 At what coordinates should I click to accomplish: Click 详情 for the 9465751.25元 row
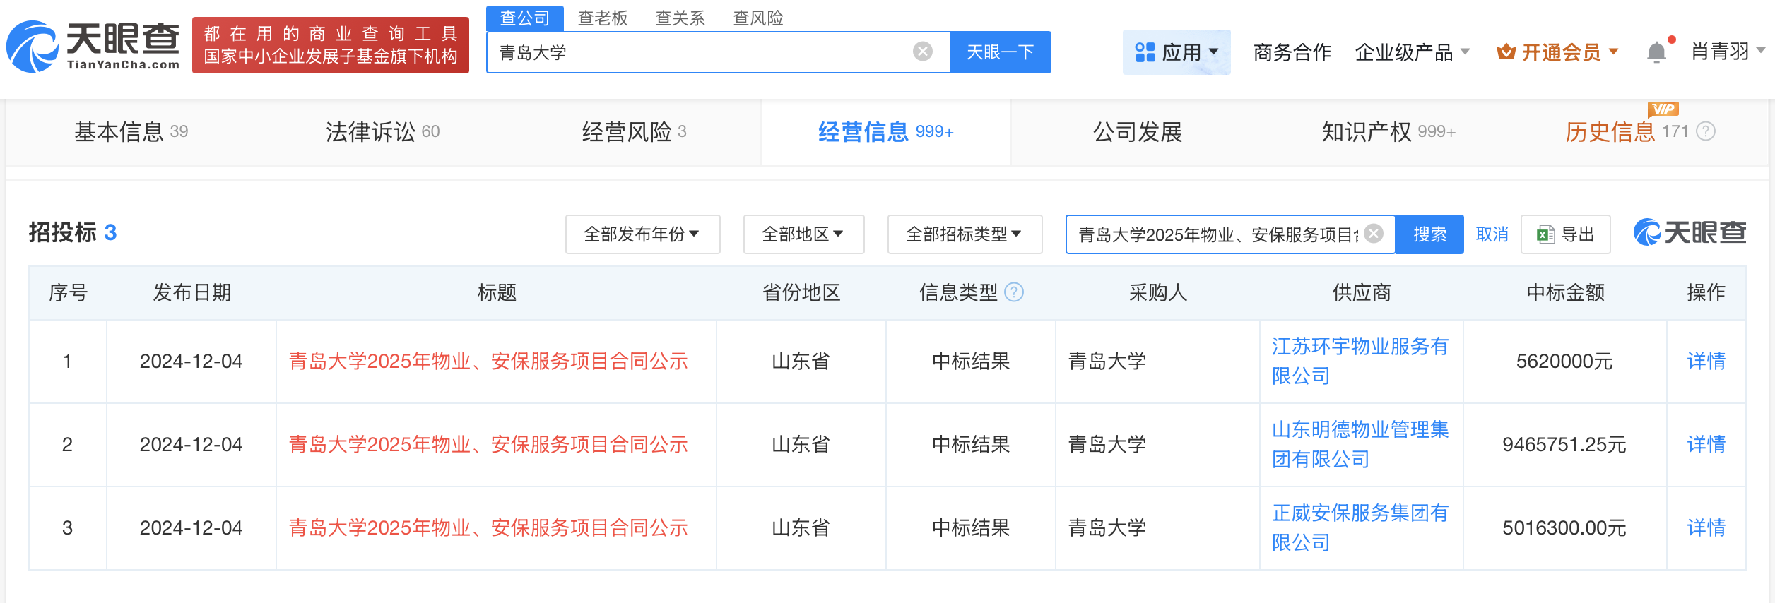coord(1706,445)
